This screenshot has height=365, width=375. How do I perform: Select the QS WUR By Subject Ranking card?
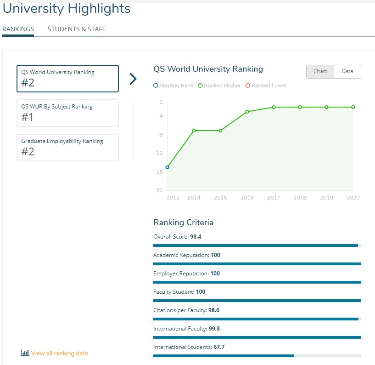click(x=67, y=113)
